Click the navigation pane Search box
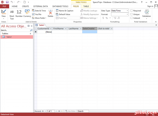 tap(16, 30)
